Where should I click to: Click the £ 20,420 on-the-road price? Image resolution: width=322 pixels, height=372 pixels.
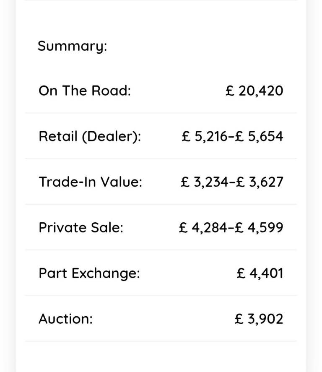point(254,91)
